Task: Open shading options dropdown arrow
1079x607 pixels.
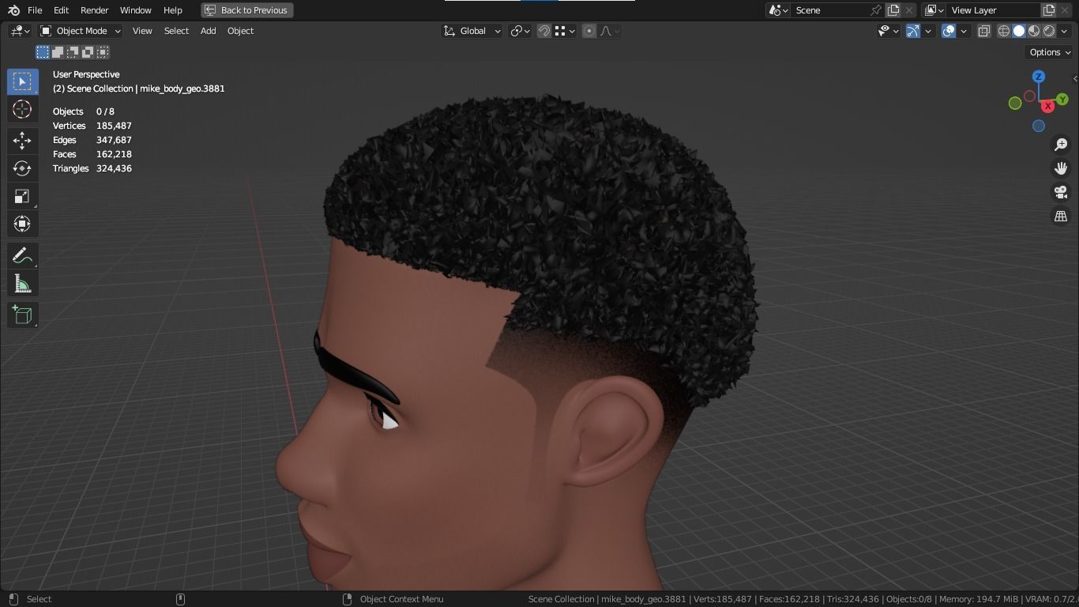Action: (1063, 31)
